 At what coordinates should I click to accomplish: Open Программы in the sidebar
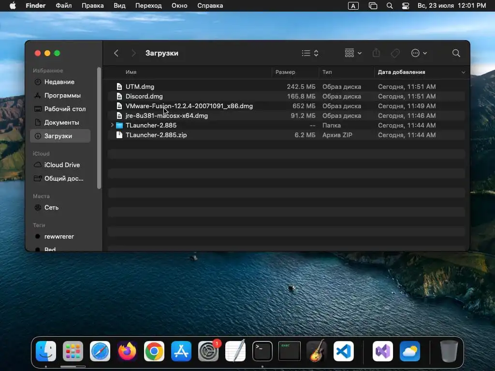pos(60,95)
